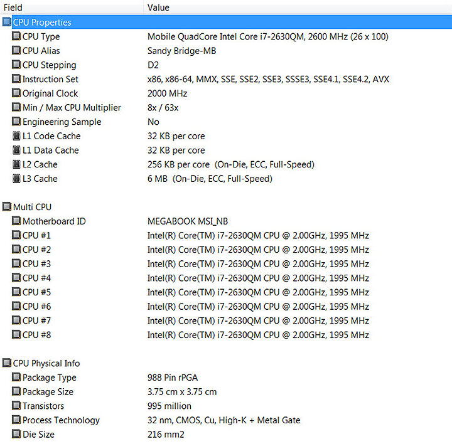452x444 pixels.
Task: Select the Original Clock '2000 MHz' value
Action: (x=168, y=93)
